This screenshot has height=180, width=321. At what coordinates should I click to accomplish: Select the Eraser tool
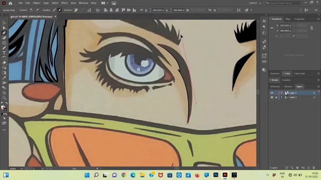pyautogui.click(x=4, y=63)
